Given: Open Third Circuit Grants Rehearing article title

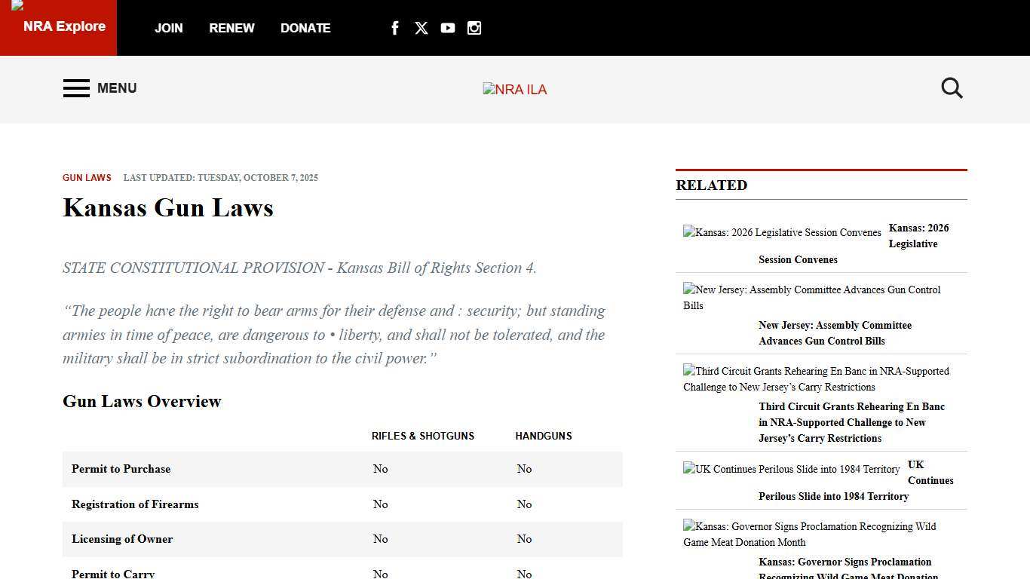Looking at the screenshot, I should tap(851, 422).
